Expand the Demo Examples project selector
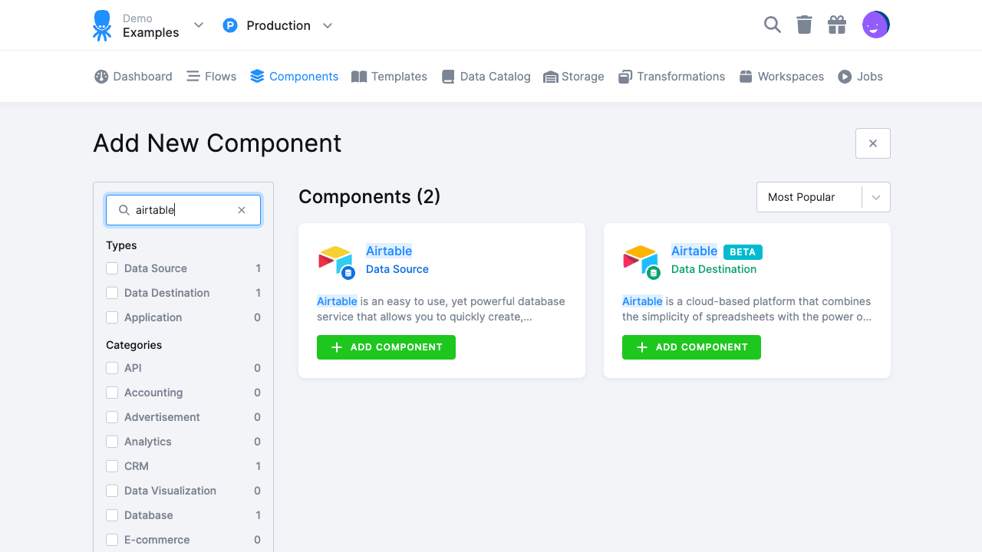The image size is (982, 552). pos(198,25)
